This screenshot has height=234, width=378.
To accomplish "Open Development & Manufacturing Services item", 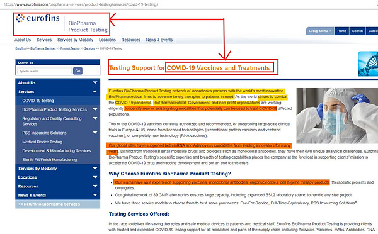I will (57, 151).
